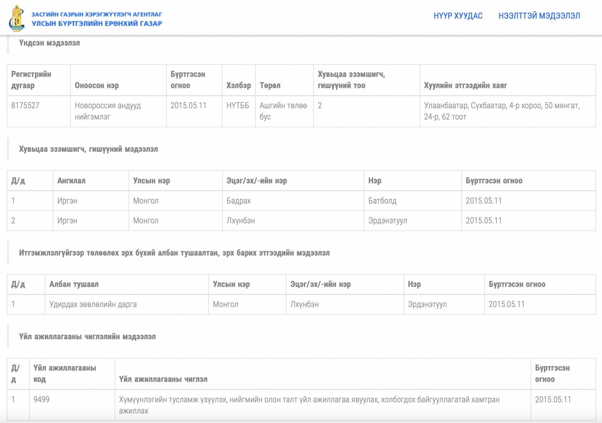This screenshot has height=423, width=602.
Task: Select Лхүнбэн in the officials table
Action: pyautogui.click(x=345, y=304)
